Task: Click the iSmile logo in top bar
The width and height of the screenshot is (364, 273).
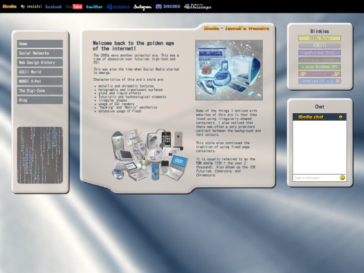Action: pyautogui.click(x=9, y=7)
